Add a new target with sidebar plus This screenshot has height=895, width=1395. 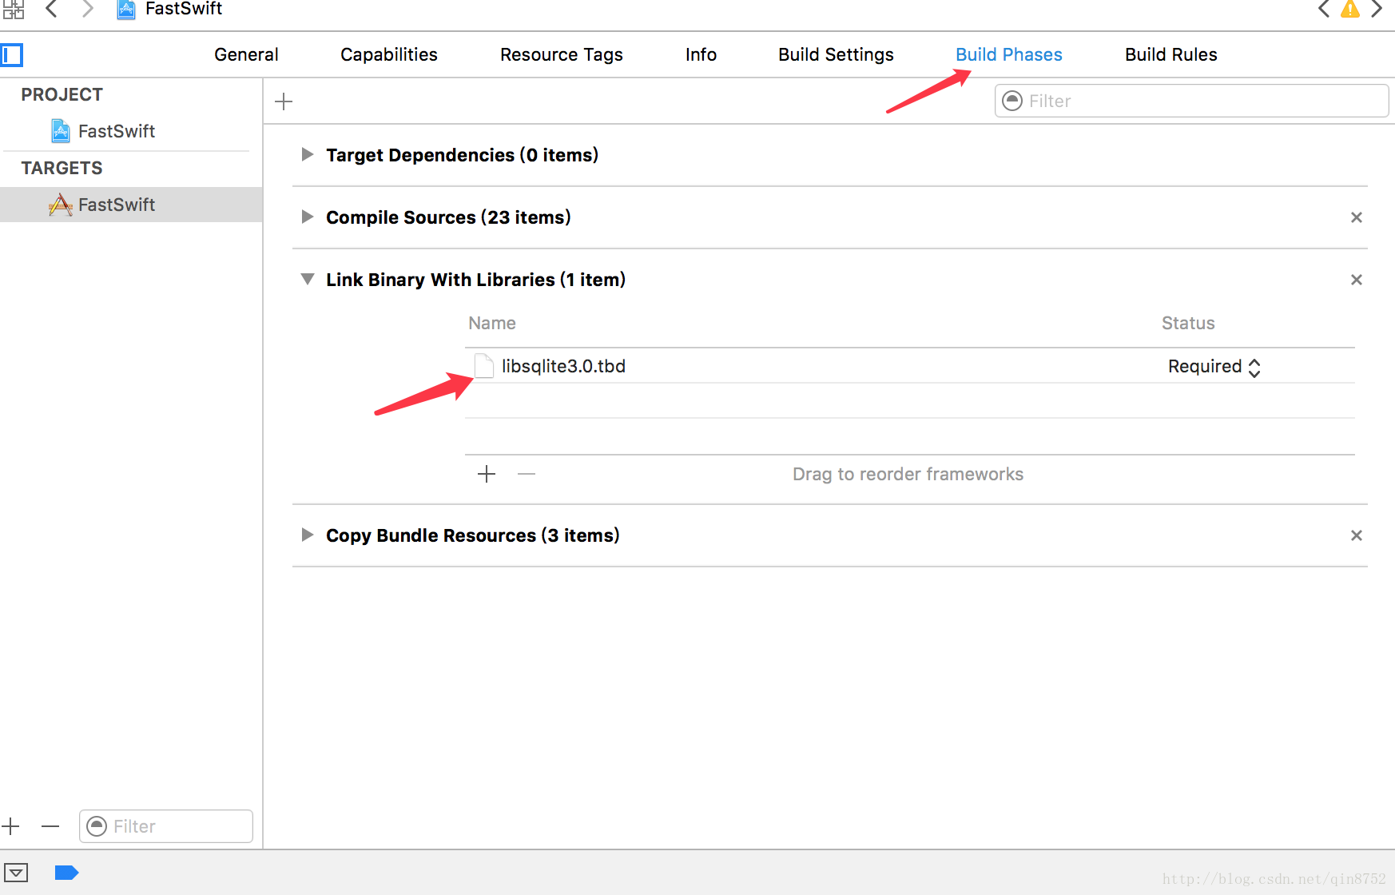pyautogui.click(x=10, y=825)
